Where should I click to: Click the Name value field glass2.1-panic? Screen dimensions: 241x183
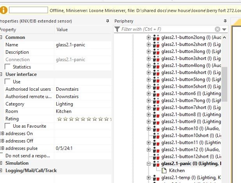82,45
